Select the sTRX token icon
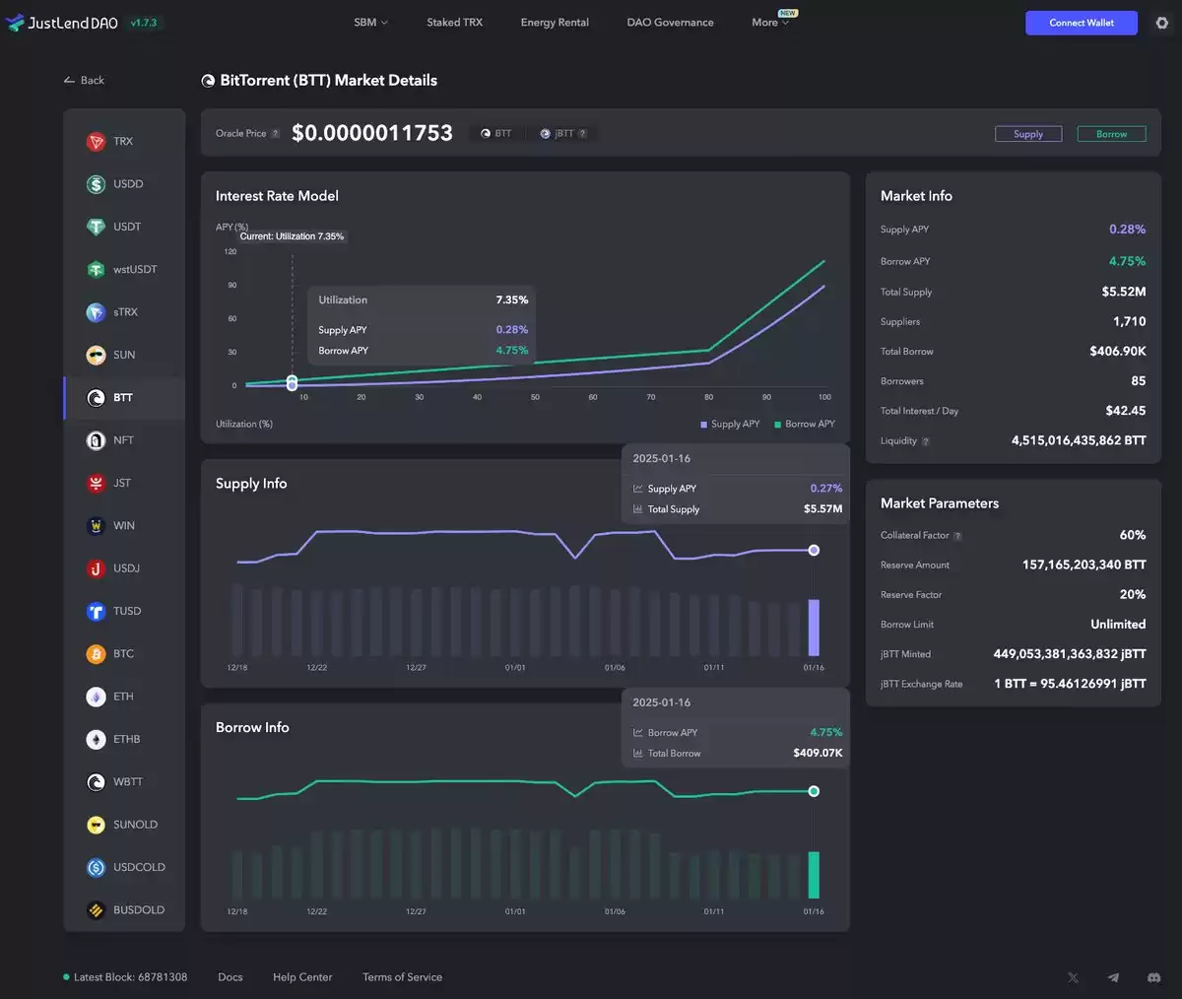Screen dimensions: 1182x999 [96, 312]
